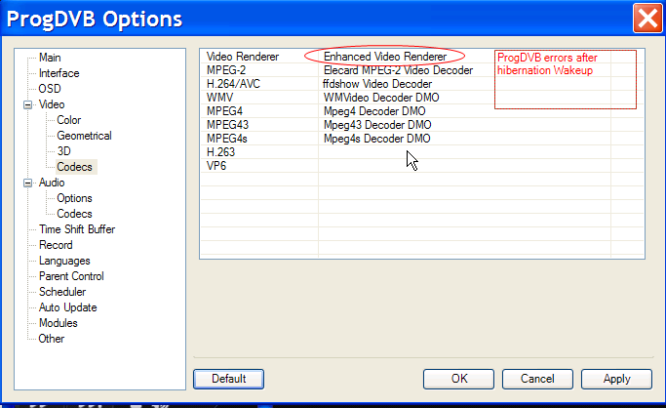
Task: Select the Enhanced Video Renderer value
Action: (384, 57)
